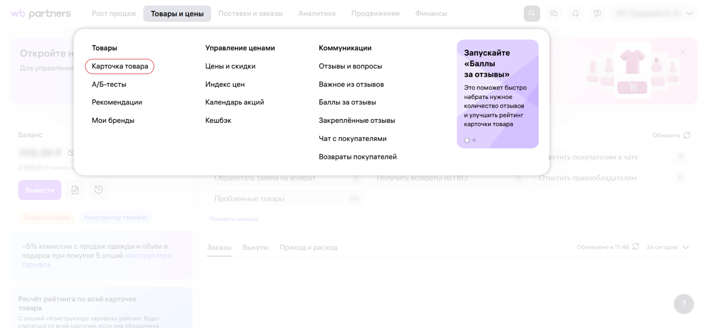708x328 pixels.
Task: Open the Проблемные товары task row
Action: click(x=286, y=199)
